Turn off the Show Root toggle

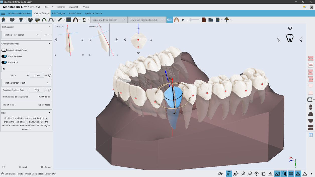4,62
